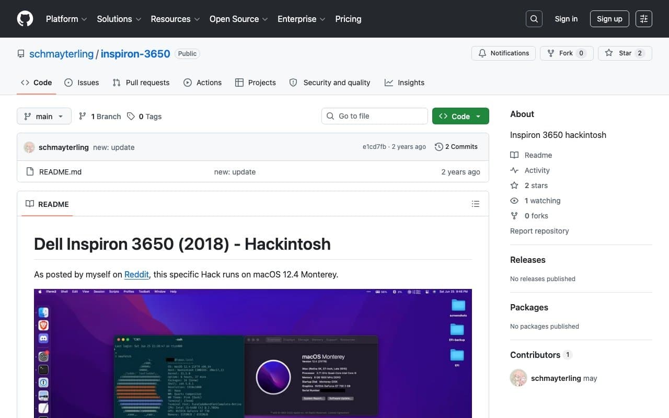Click the 2 Commits clock history icon
The image size is (669, 418).
(439, 147)
